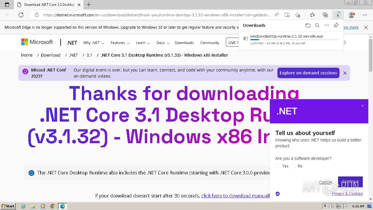Viewport: 373px width, 210px height.
Task: Open File Explorer from taskbar
Action: (33, 206)
